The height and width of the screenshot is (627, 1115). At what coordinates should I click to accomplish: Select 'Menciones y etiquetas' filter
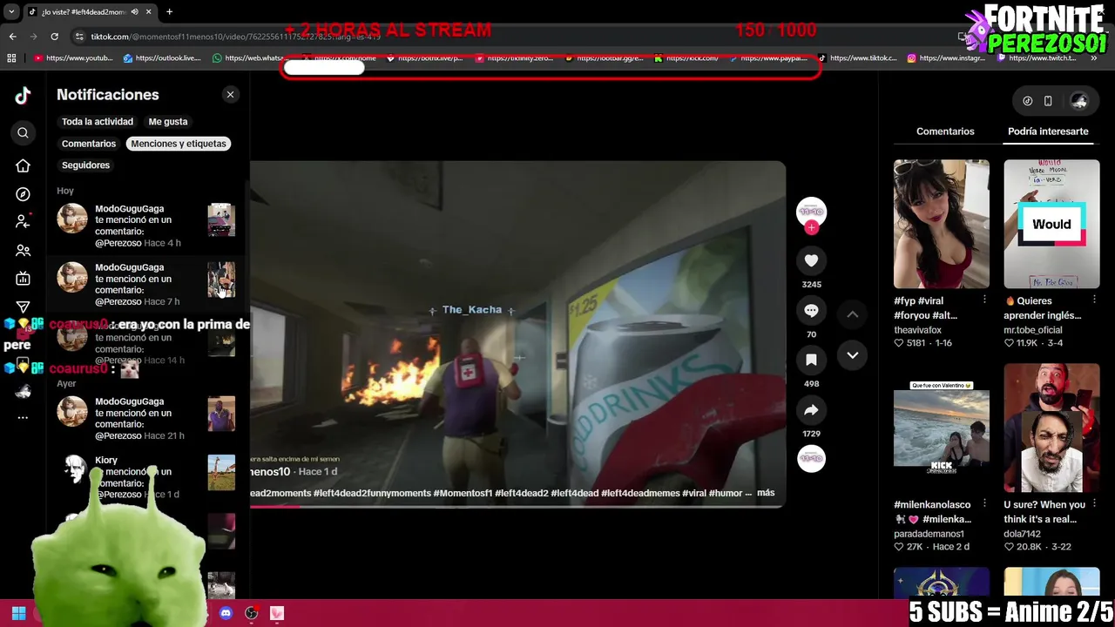(179, 144)
